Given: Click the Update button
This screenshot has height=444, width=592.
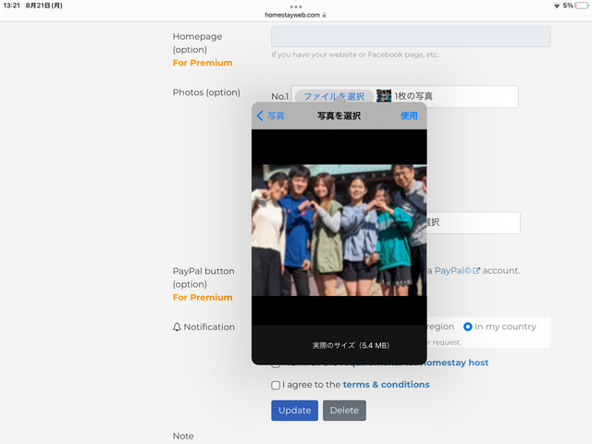Looking at the screenshot, I should tap(294, 411).
